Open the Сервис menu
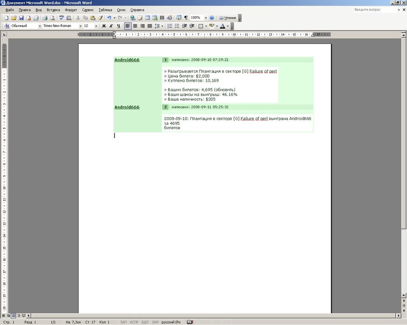The image size is (407, 325). [x=88, y=10]
